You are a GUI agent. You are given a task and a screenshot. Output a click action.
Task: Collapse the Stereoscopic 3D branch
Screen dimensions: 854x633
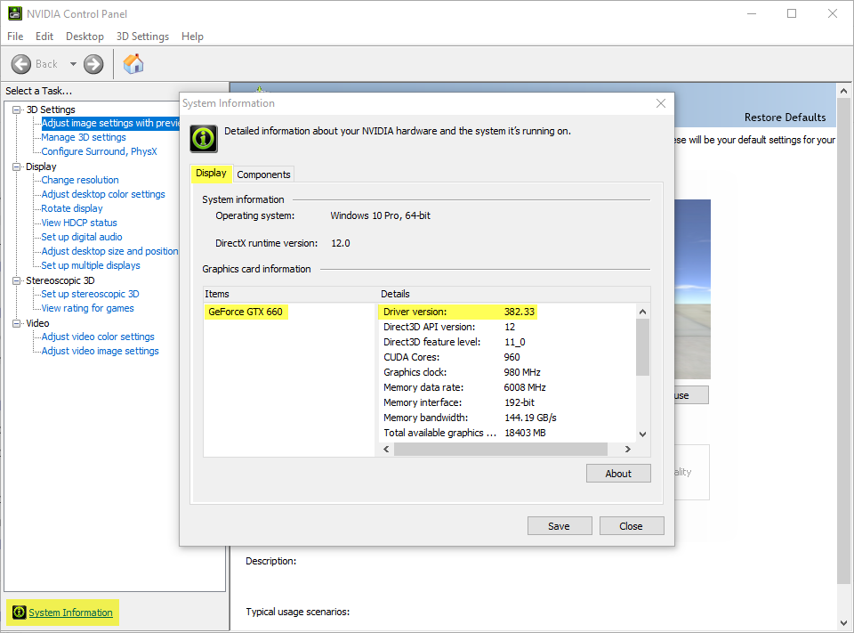15,280
